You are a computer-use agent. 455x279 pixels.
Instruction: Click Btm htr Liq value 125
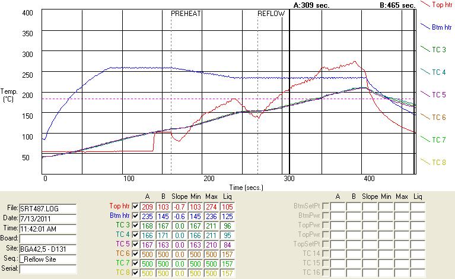[227, 216]
